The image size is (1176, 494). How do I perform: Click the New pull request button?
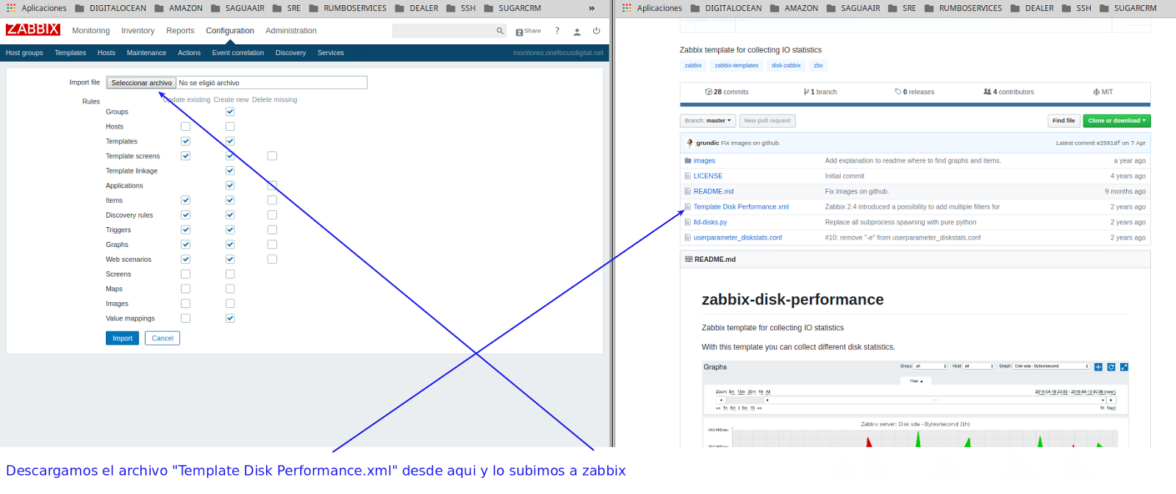(x=767, y=121)
